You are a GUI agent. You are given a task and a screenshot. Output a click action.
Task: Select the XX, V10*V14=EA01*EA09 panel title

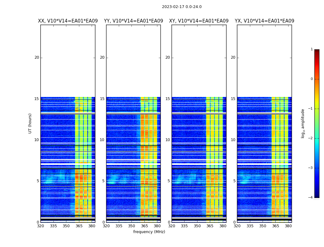pyautogui.click(x=68, y=21)
